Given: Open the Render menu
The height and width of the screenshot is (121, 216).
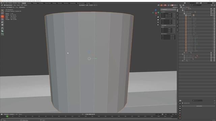Looking at the screenshot, I should [10, 3].
